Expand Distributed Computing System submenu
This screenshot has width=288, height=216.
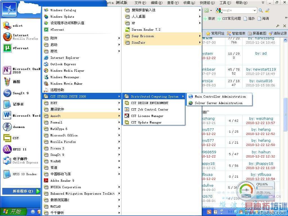pyautogui.click(x=154, y=96)
